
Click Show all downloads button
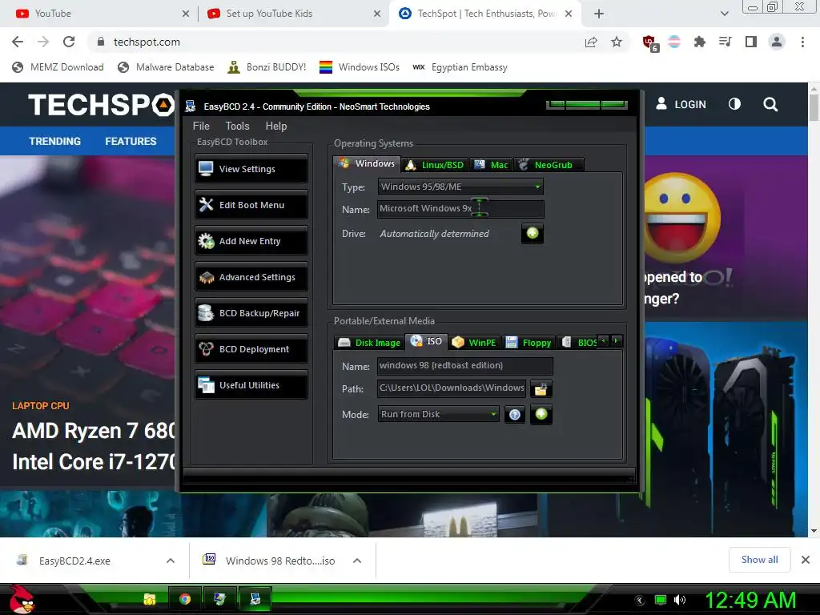tap(759, 560)
